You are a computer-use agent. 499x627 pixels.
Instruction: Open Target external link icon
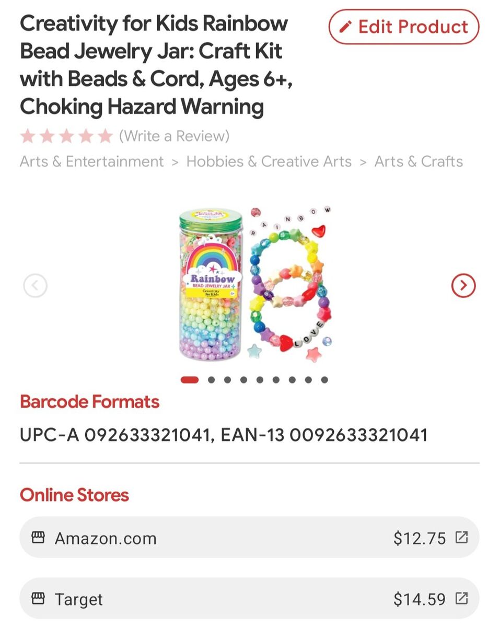[461, 598]
